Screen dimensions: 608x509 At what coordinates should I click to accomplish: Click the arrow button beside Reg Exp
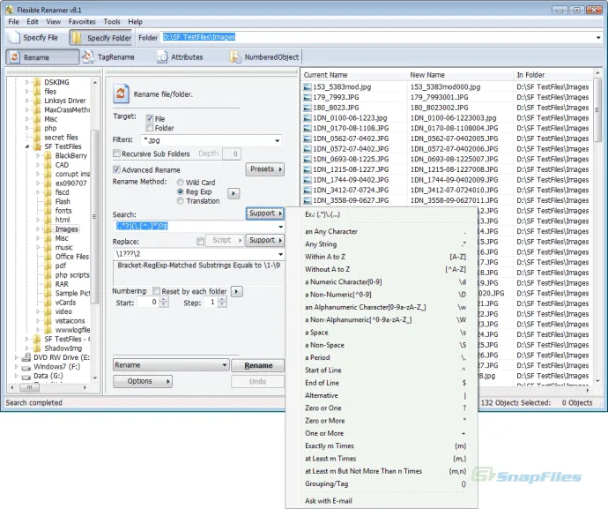[x=234, y=193]
